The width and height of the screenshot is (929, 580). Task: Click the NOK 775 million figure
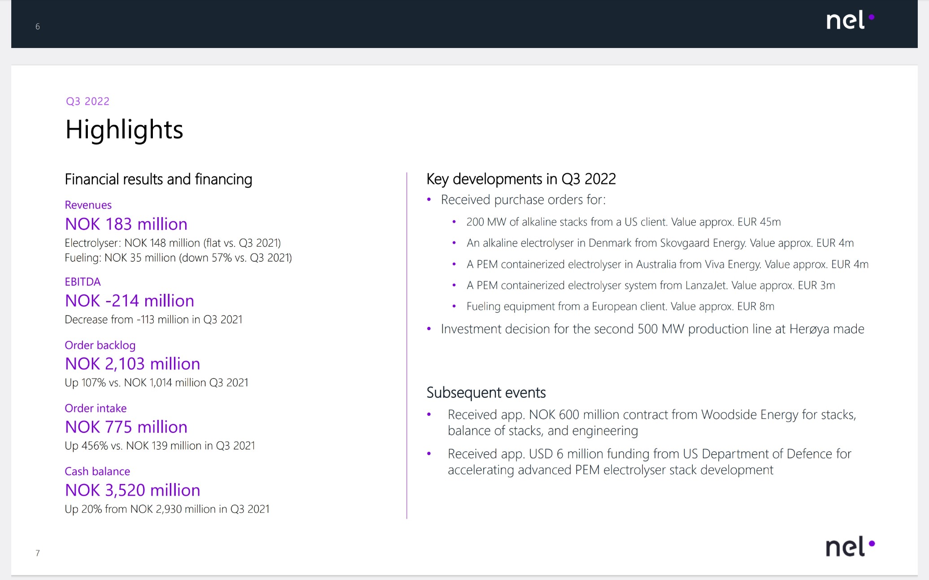coord(126,427)
